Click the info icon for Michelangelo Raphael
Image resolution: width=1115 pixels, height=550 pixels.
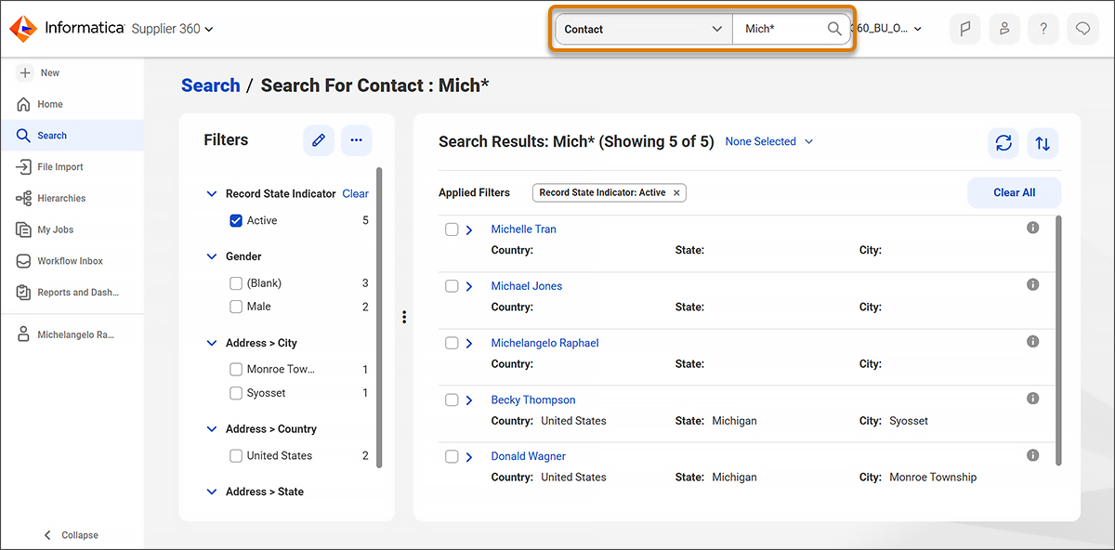tap(1032, 342)
